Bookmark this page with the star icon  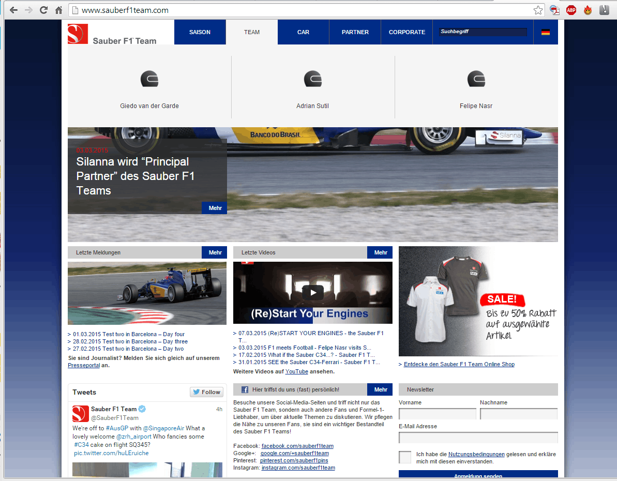[538, 10]
